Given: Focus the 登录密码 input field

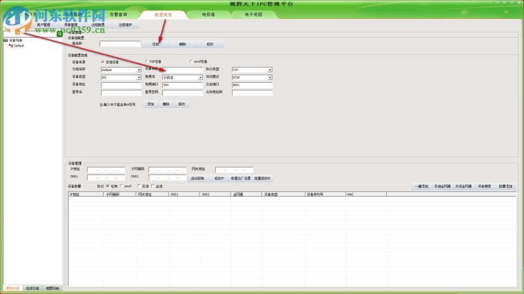Looking at the screenshot, I should click(x=182, y=93).
